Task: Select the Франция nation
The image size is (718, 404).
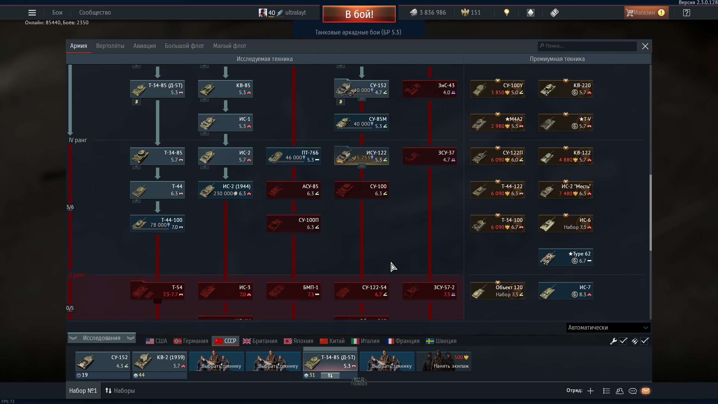Action: pos(403,341)
